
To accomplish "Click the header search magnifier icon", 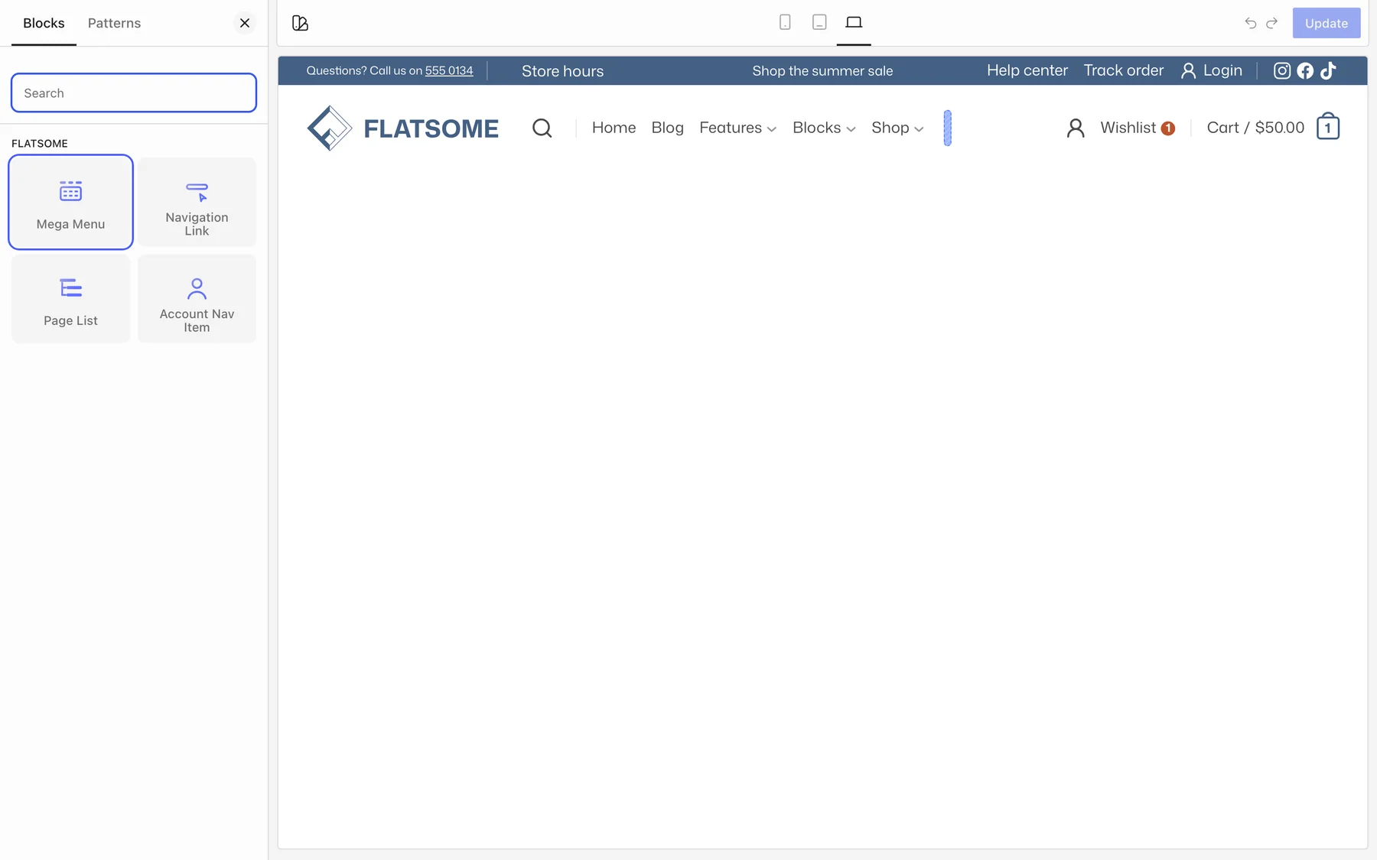I will [x=542, y=128].
